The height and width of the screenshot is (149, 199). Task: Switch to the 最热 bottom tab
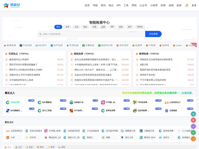[x=40, y=147]
